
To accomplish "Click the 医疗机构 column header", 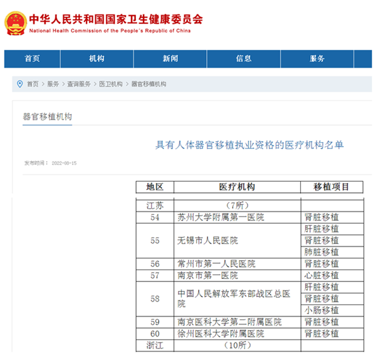I will tap(237, 187).
